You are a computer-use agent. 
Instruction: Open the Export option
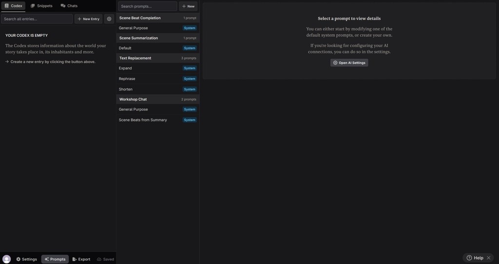point(81,259)
